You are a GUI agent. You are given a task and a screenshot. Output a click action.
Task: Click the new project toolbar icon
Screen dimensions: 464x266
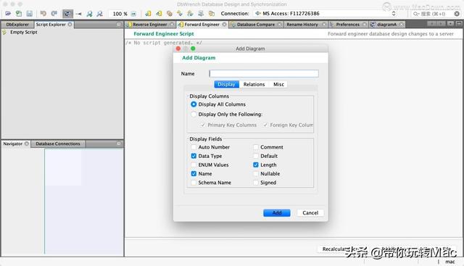click(x=19, y=14)
